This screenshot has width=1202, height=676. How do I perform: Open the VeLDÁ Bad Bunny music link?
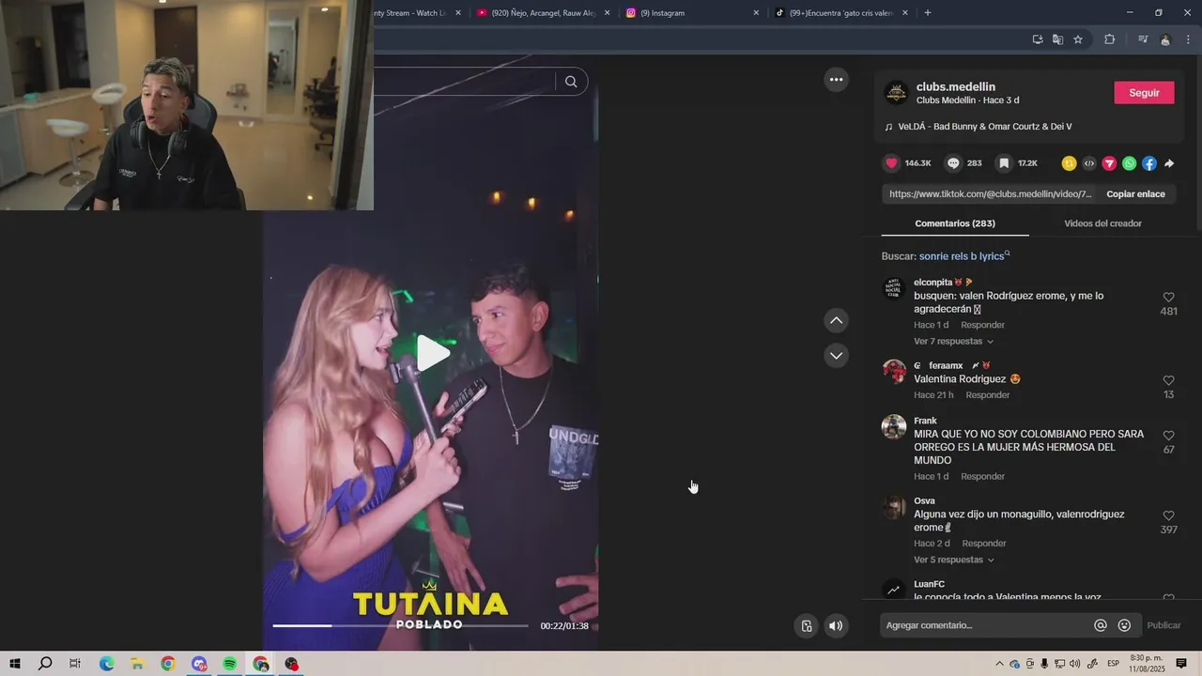point(984,127)
